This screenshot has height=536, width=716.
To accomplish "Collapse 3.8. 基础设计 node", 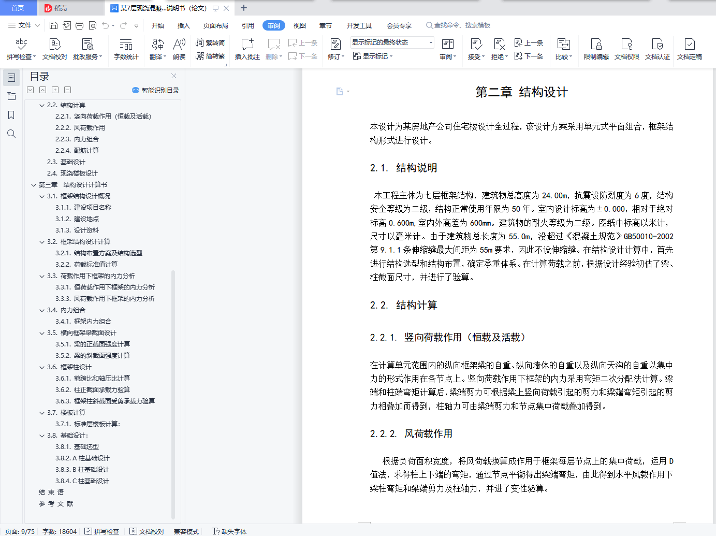I will tap(42, 436).
